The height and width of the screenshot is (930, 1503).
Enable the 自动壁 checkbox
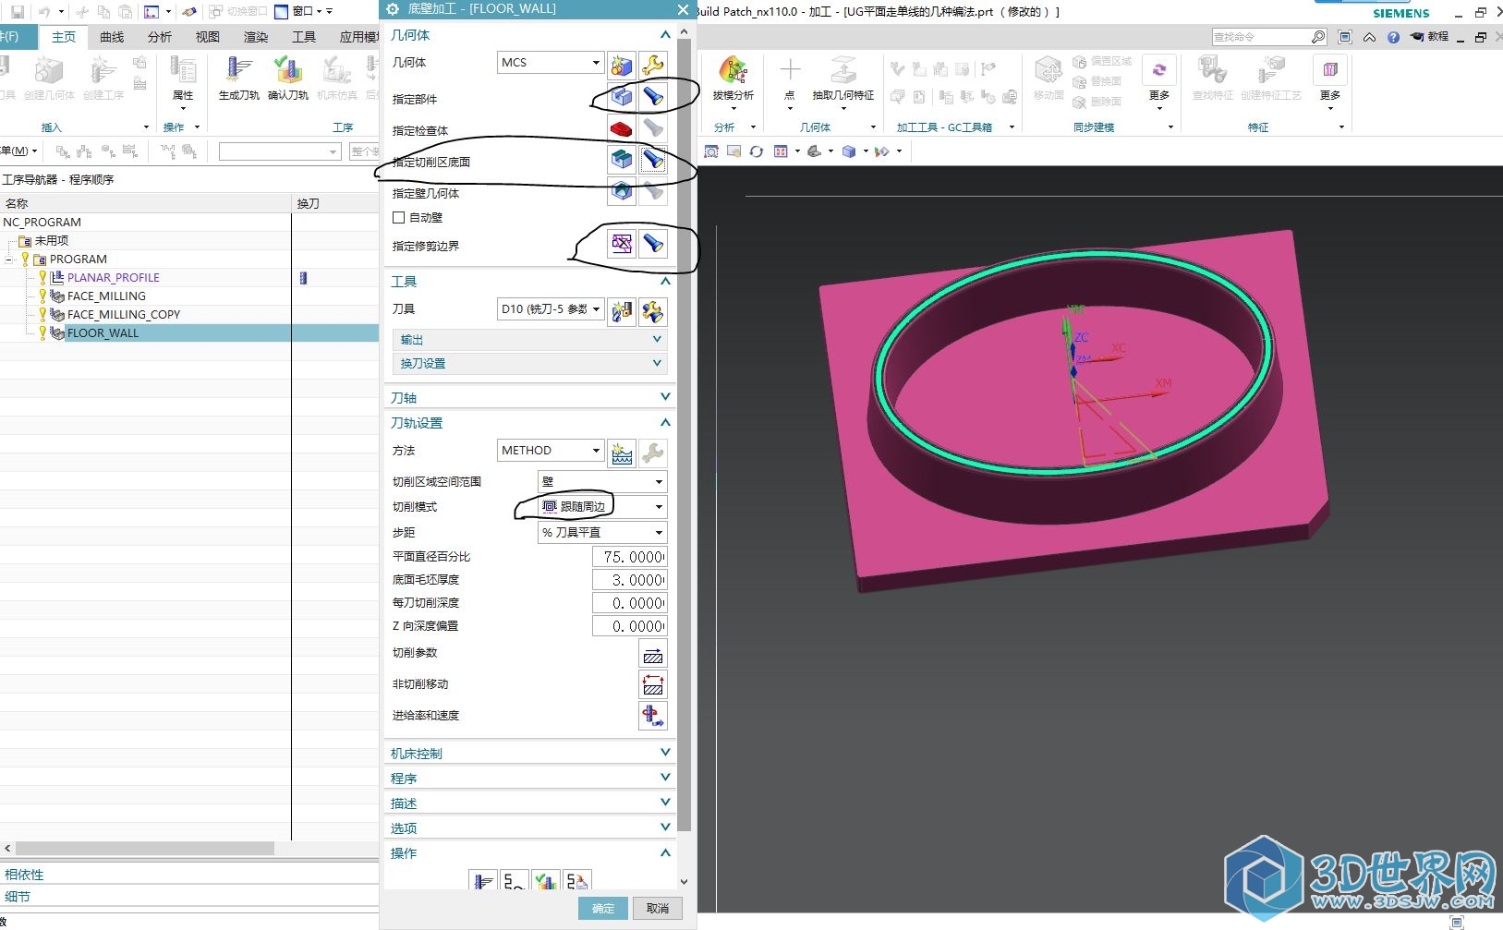coord(399,218)
